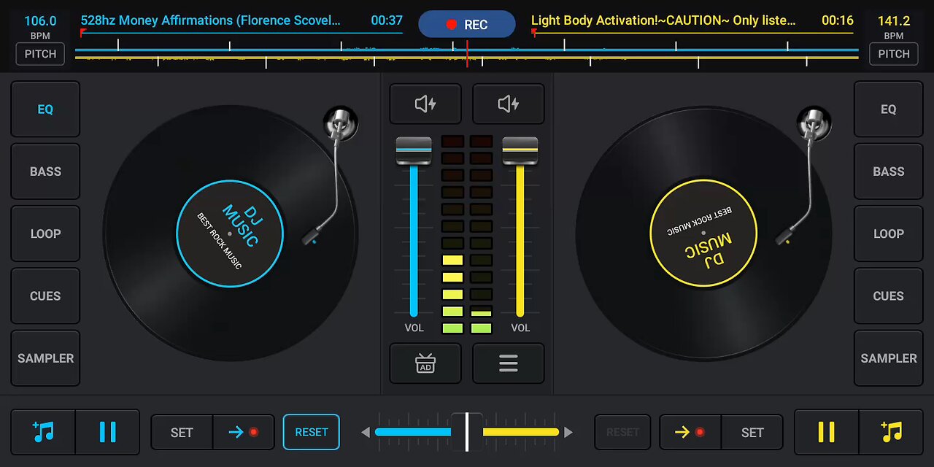934x467 pixels.
Task: Open the right deck SAMPLER panel
Action: [x=888, y=358]
